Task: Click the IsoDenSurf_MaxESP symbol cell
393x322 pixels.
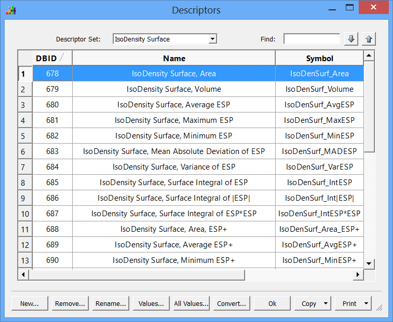Action: point(320,120)
